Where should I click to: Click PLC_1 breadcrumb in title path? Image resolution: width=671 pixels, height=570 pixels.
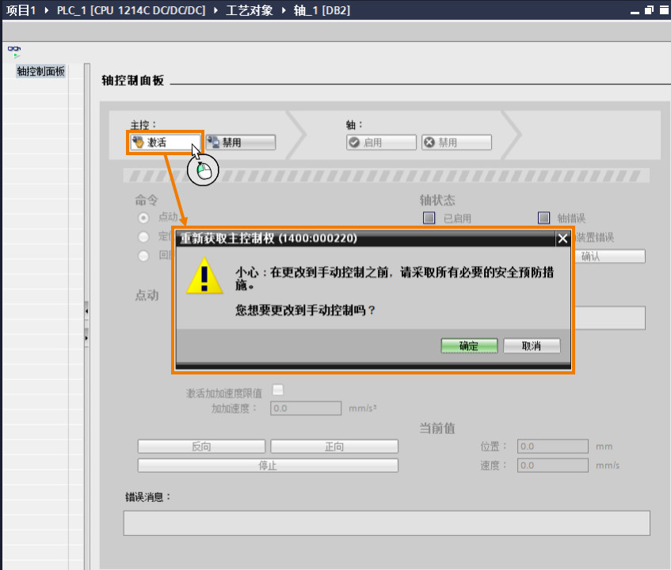tap(131, 10)
